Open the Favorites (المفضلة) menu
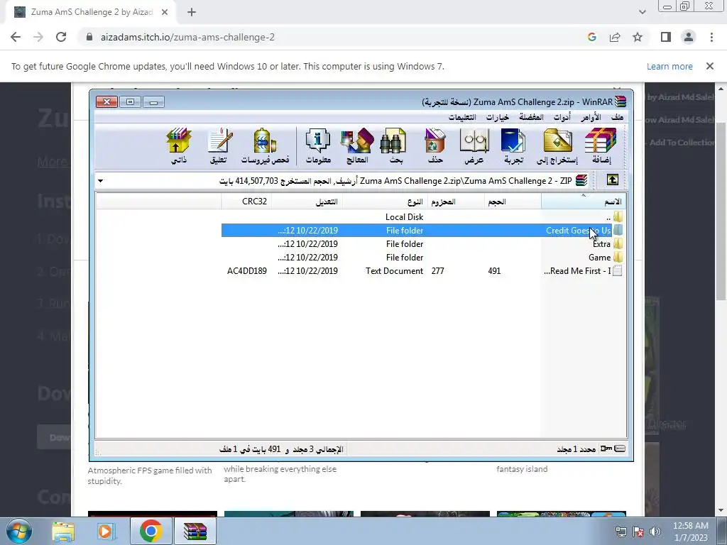 pos(531,117)
